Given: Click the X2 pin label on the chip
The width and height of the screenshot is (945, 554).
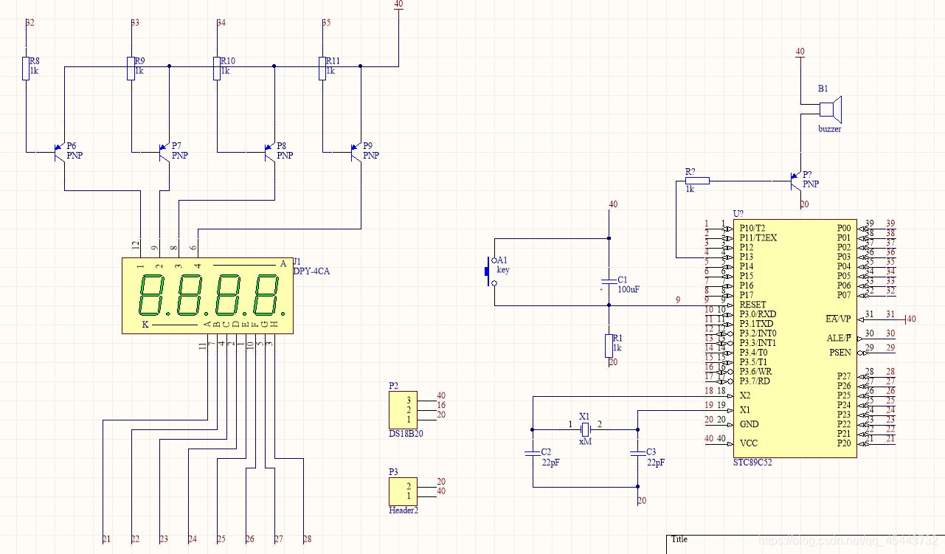Looking at the screenshot, I should coord(744,395).
